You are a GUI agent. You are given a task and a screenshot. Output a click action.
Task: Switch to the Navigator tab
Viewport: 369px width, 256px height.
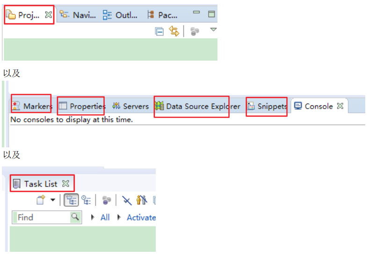pyautogui.click(x=78, y=15)
